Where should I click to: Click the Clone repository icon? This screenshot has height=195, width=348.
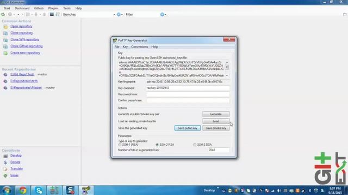(x=5, y=33)
